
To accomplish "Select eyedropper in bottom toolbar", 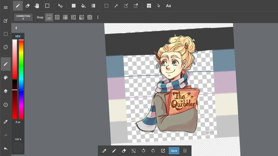I will (x=104, y=151).
